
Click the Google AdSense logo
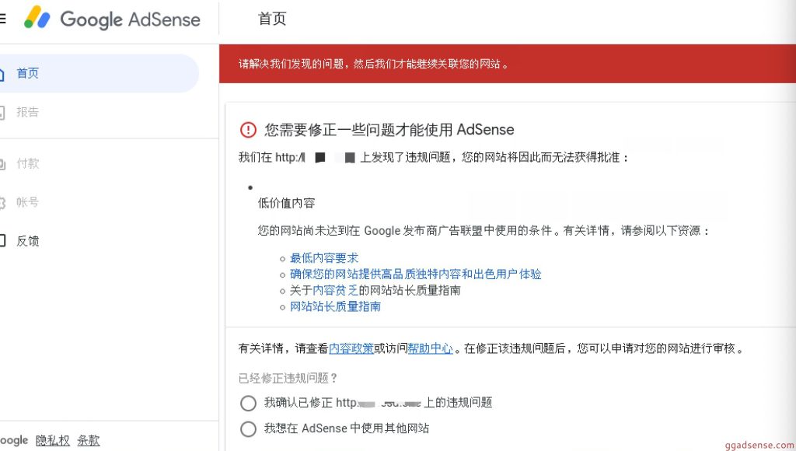click(112, 19)
